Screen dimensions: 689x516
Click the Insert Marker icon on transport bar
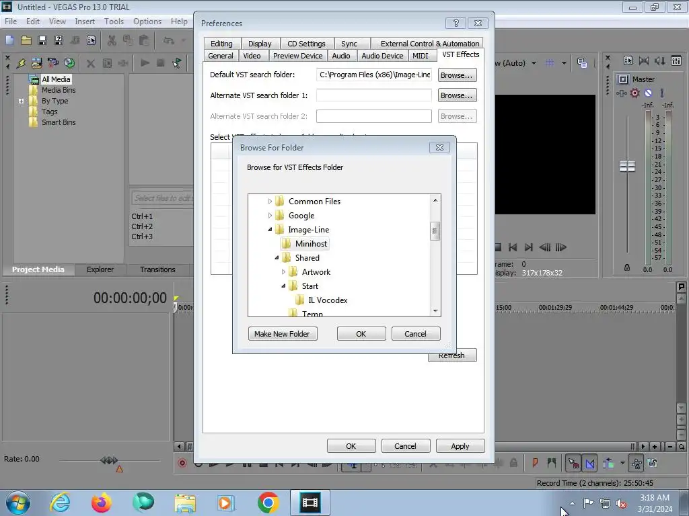535,462
